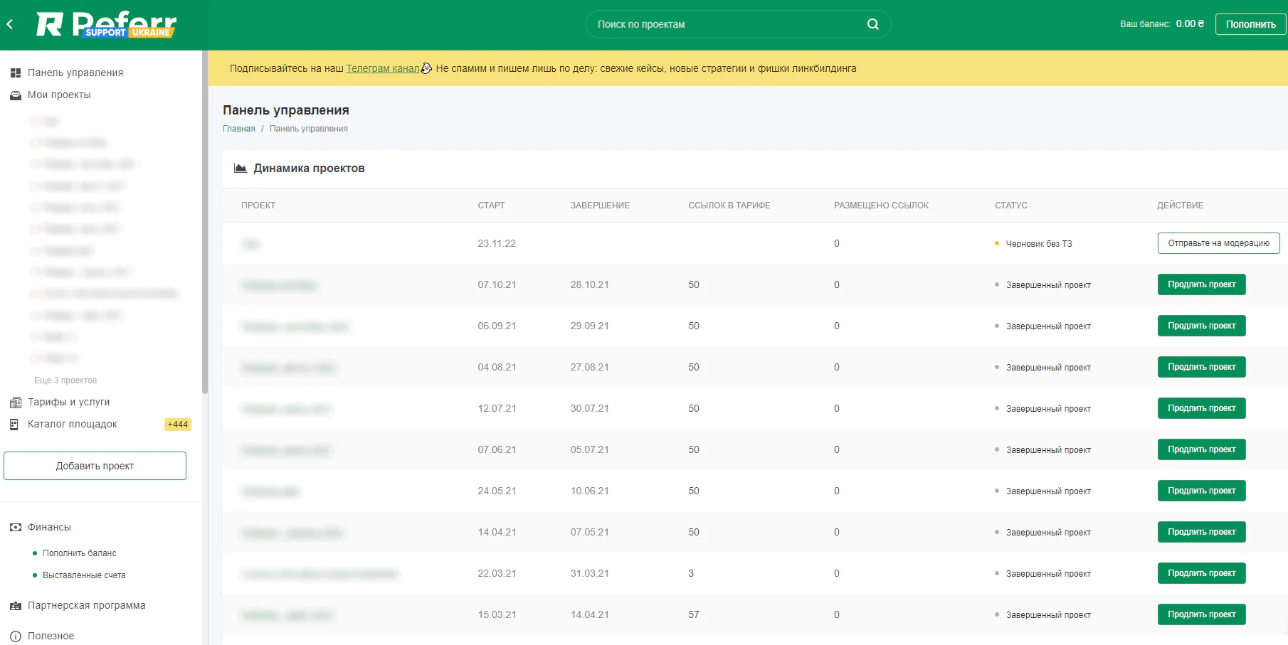Click the Партнерская программа icon
This screenshot has width=1288, height=645.
[15, 606]
